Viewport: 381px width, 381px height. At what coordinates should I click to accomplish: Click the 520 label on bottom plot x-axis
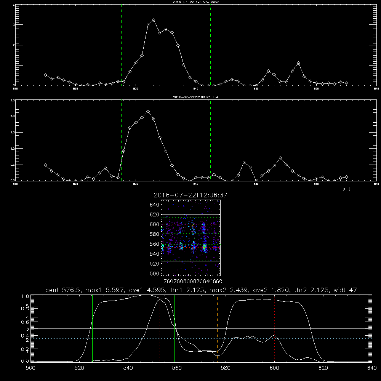click(79, 368)
